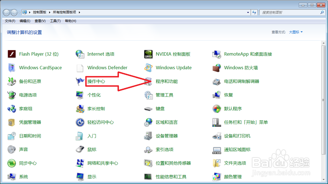
Task: Open the recent pages dropdown beside Forward
Action: [x=19, y=13]
